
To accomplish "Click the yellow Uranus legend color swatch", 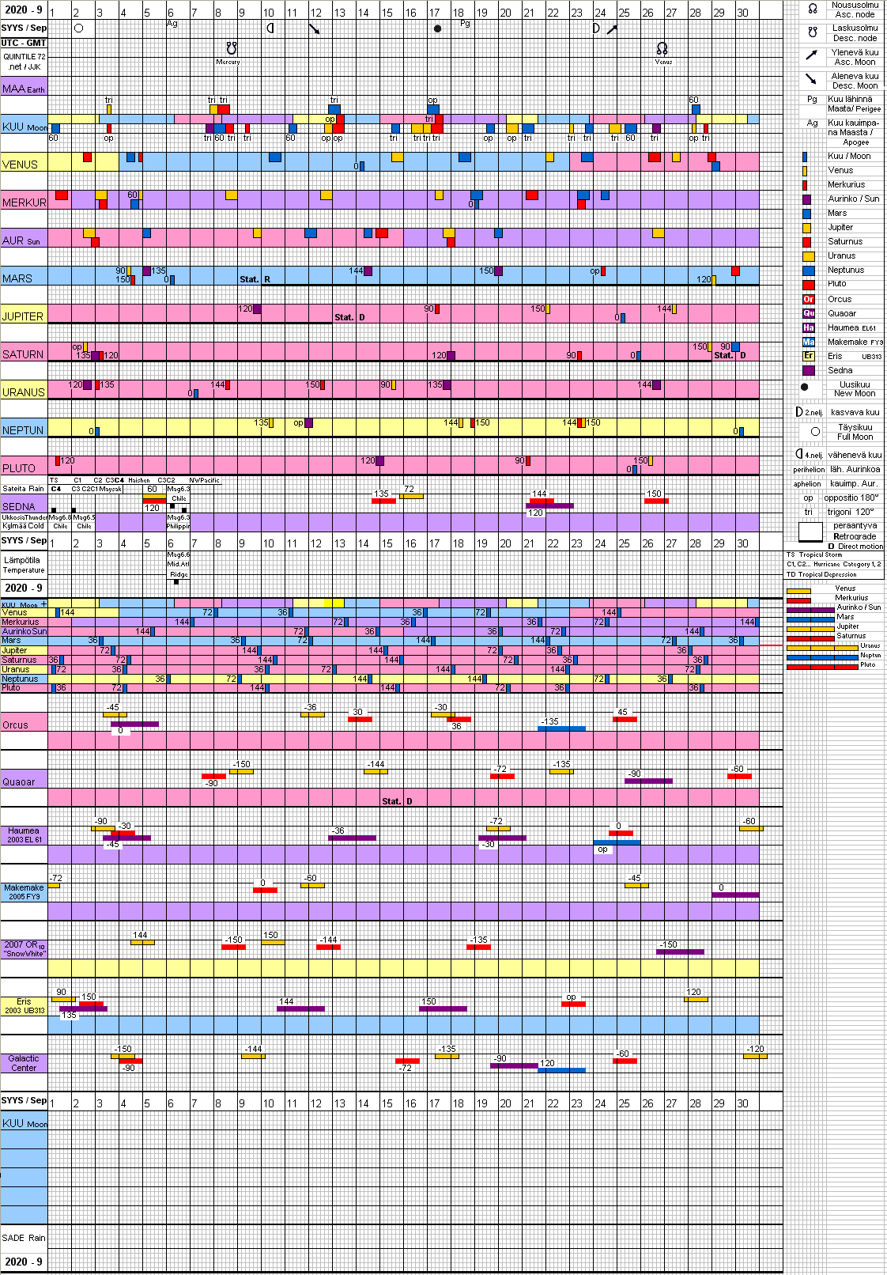I will point(808,256).
